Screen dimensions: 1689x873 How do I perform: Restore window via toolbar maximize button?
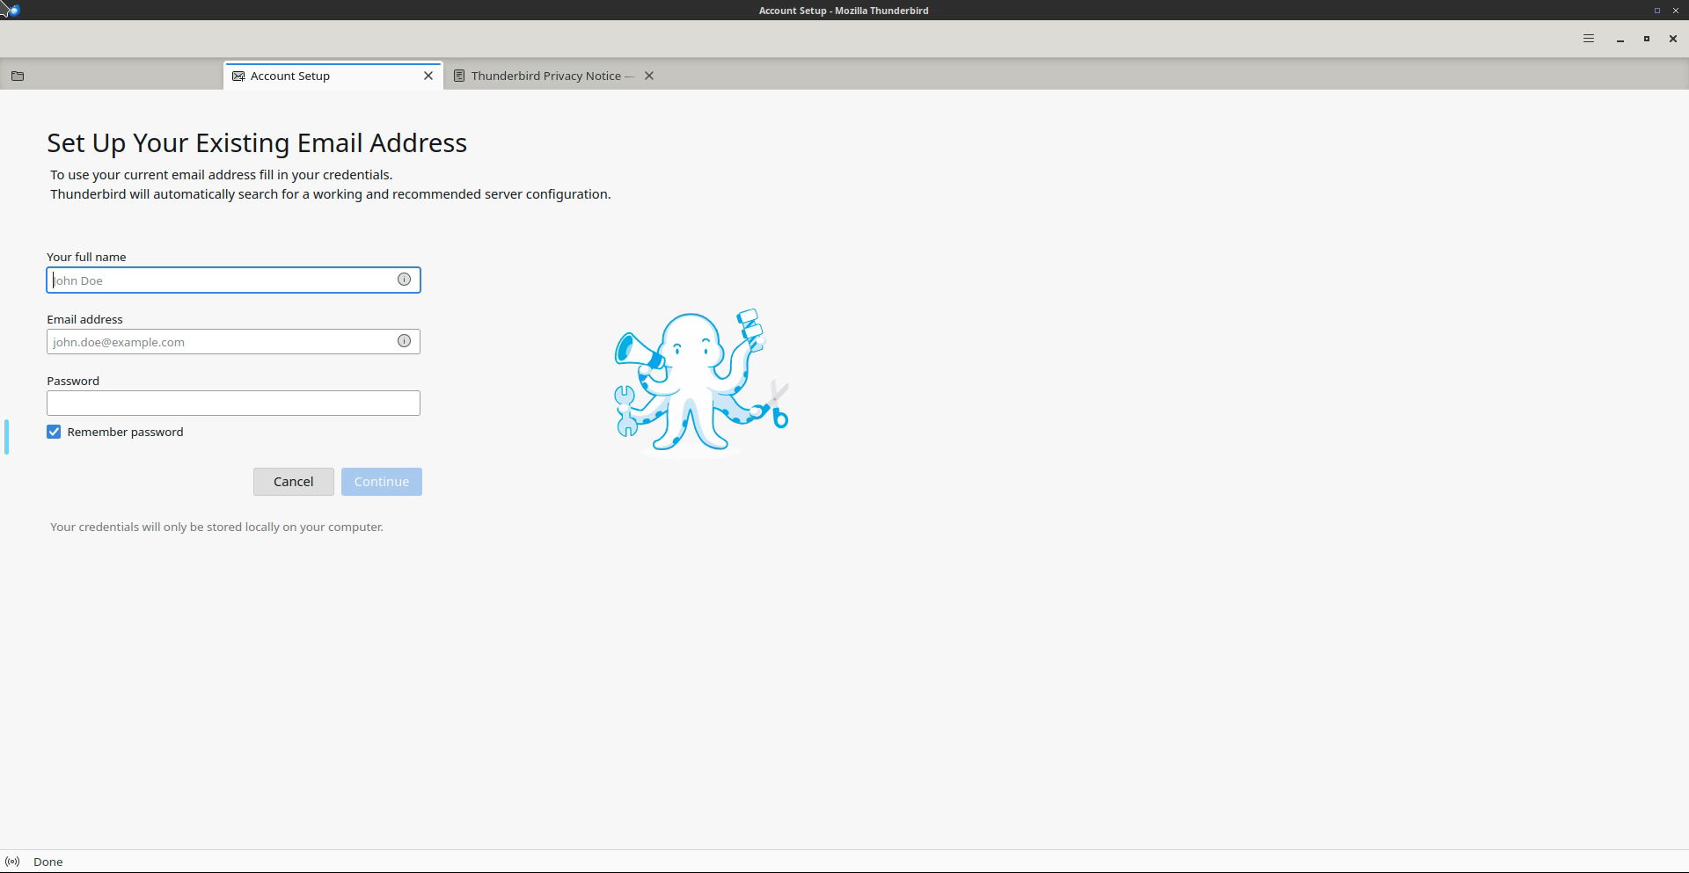click(x=1646, y=39)
